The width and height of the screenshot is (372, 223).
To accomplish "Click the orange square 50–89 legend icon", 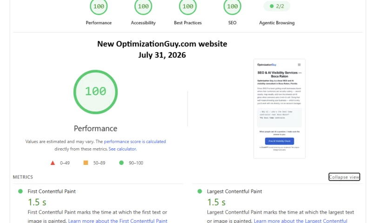I will point(86,163).
